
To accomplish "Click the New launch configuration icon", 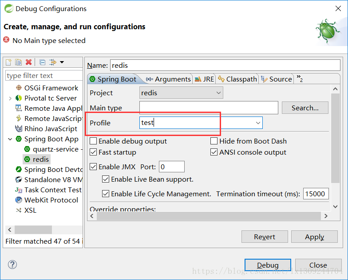I will [x=8, y=62].
